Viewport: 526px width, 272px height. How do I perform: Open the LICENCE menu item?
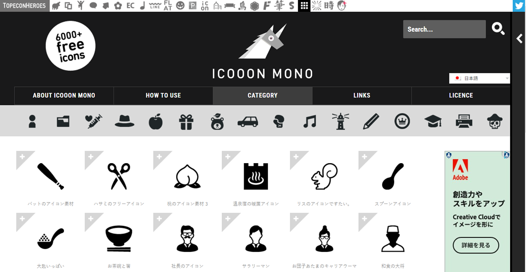pyautogui.click(x=461, y=95)
